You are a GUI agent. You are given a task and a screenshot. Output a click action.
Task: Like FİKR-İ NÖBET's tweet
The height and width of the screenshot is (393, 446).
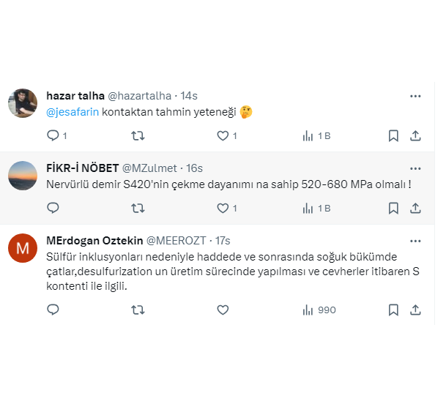tap(223, 208)
